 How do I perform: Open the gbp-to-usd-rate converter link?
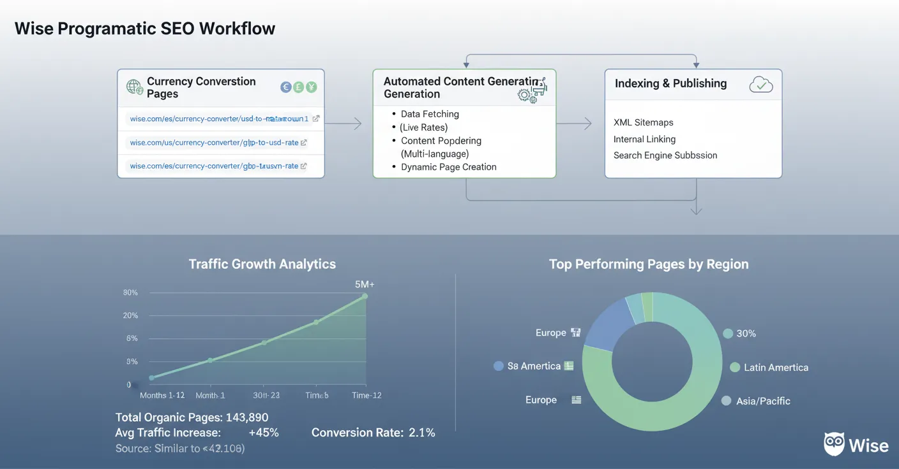[215, 142]
